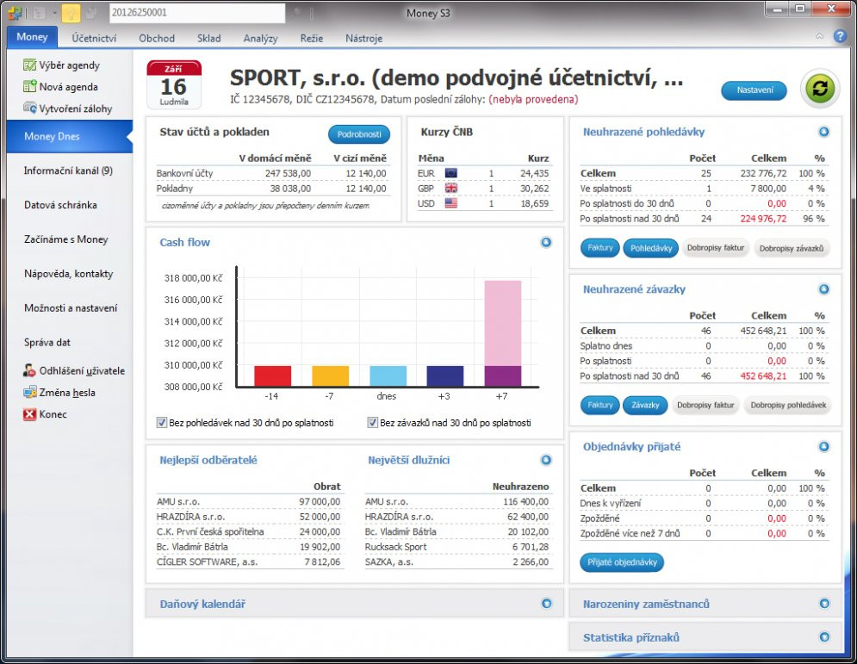The image size is (857, 664).
Task: Click the red -14 bar in cash flow chart
Action: [x=272, y=376]
